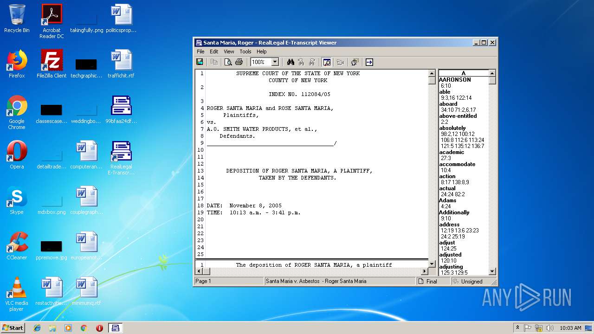
Task: Click the viewer title bar icon
Action: [199, 42]
